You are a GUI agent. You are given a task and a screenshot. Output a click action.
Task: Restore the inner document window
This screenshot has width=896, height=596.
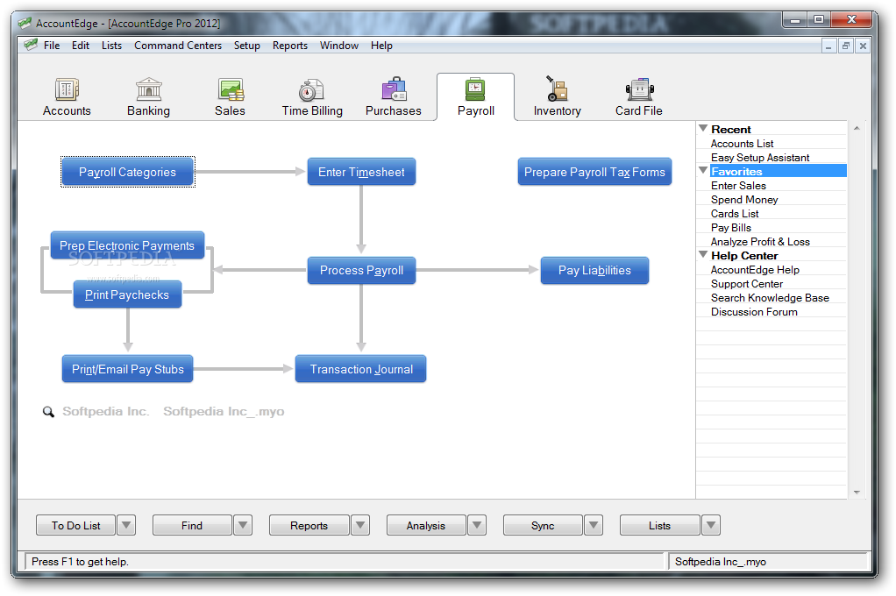pyautogui.click(x=846, y=46)
